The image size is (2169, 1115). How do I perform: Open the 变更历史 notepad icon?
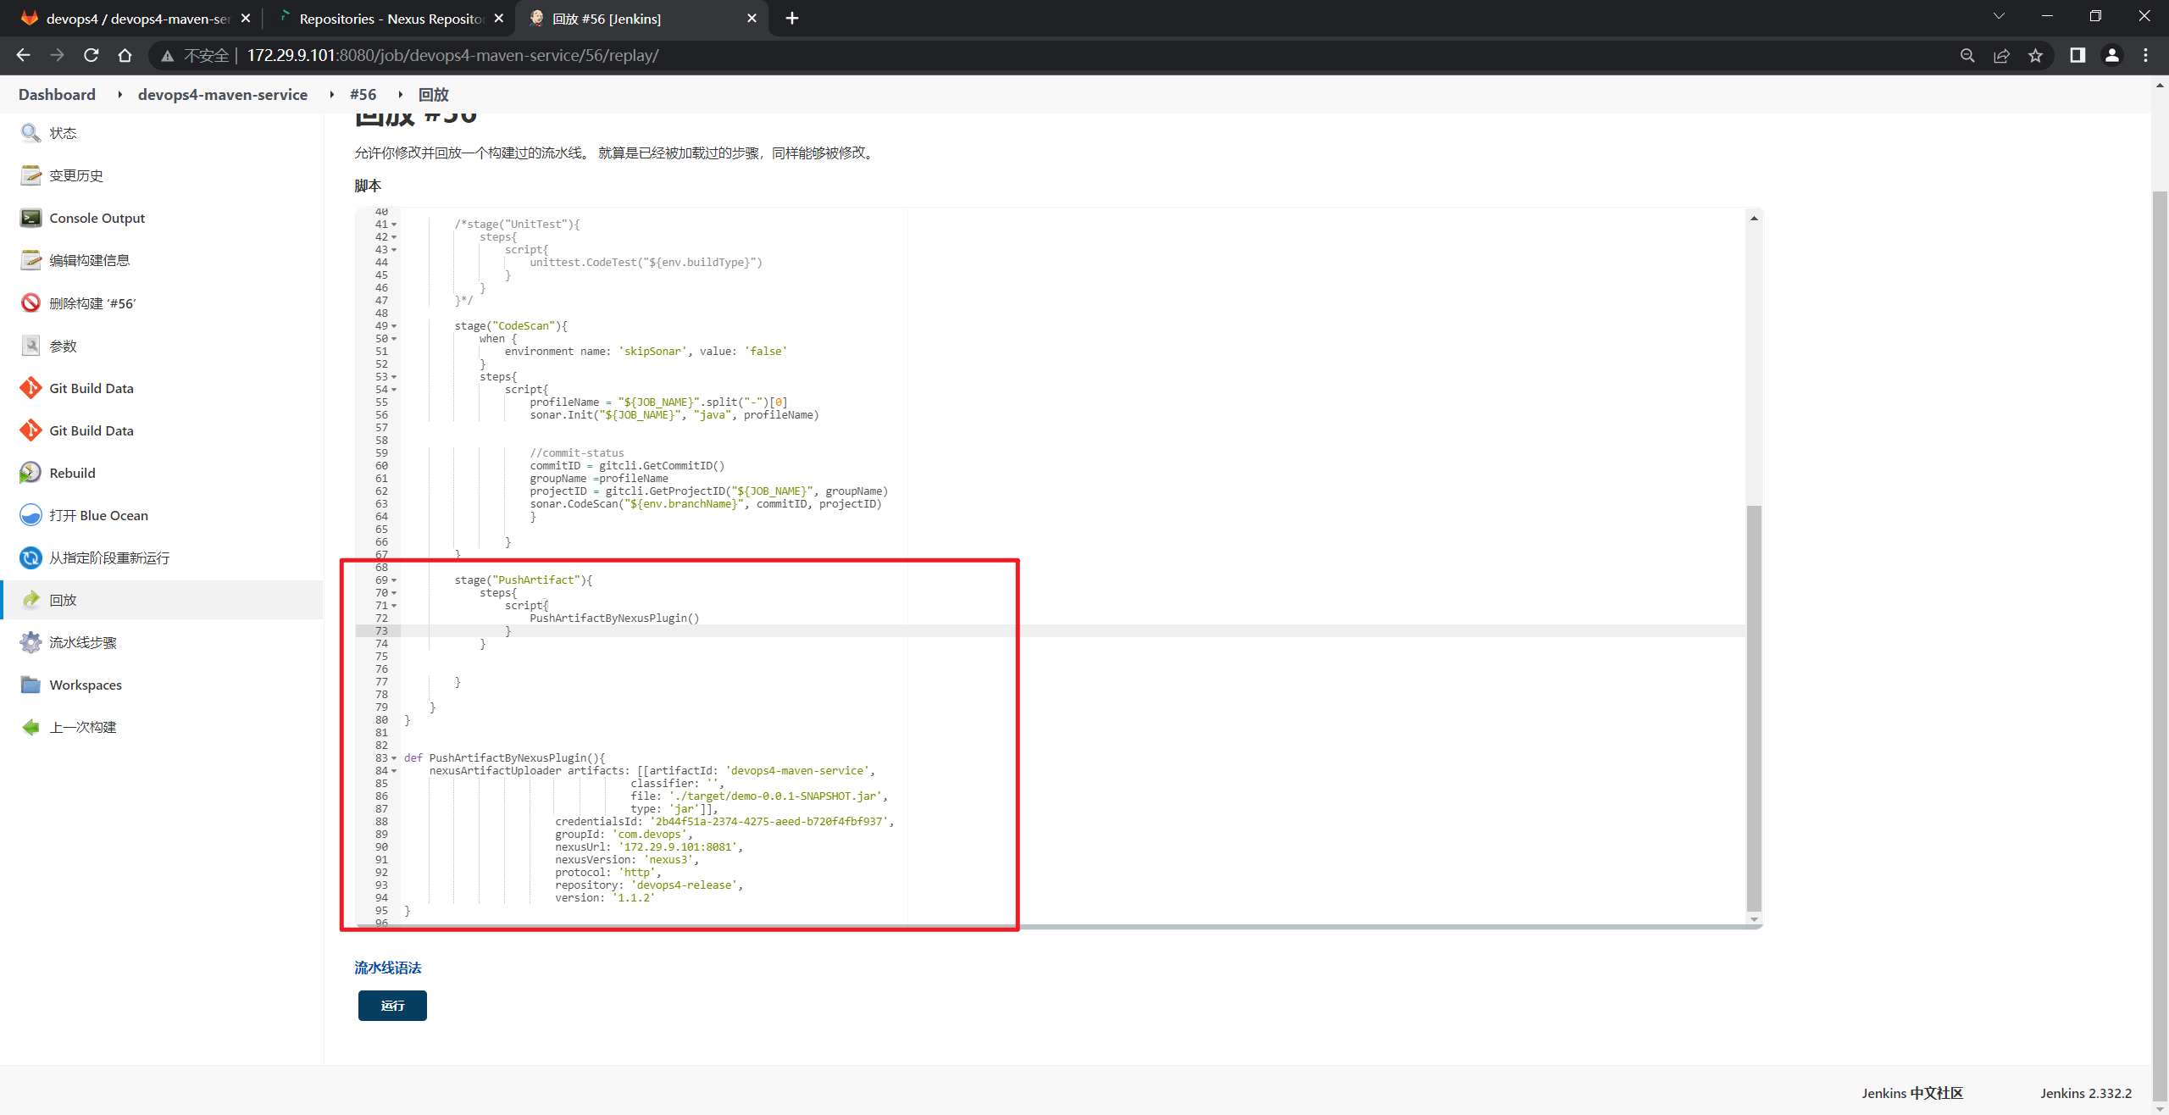point(31,175)
